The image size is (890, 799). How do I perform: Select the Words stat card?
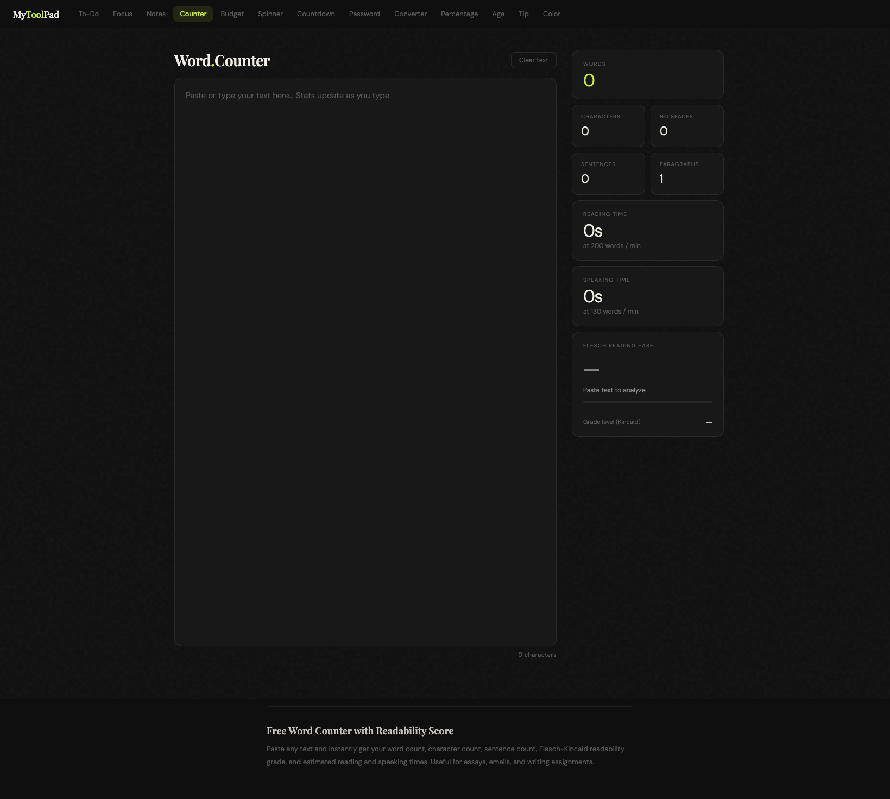coord(647,74)
